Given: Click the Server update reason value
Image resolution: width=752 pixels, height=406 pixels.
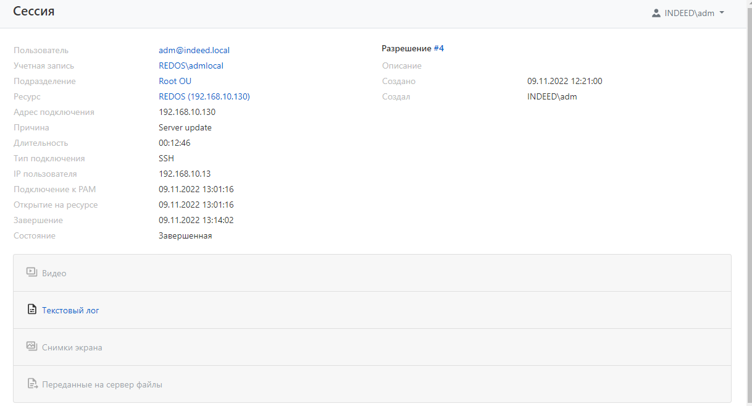Looking at the screenshot, I should click(185, 127).
